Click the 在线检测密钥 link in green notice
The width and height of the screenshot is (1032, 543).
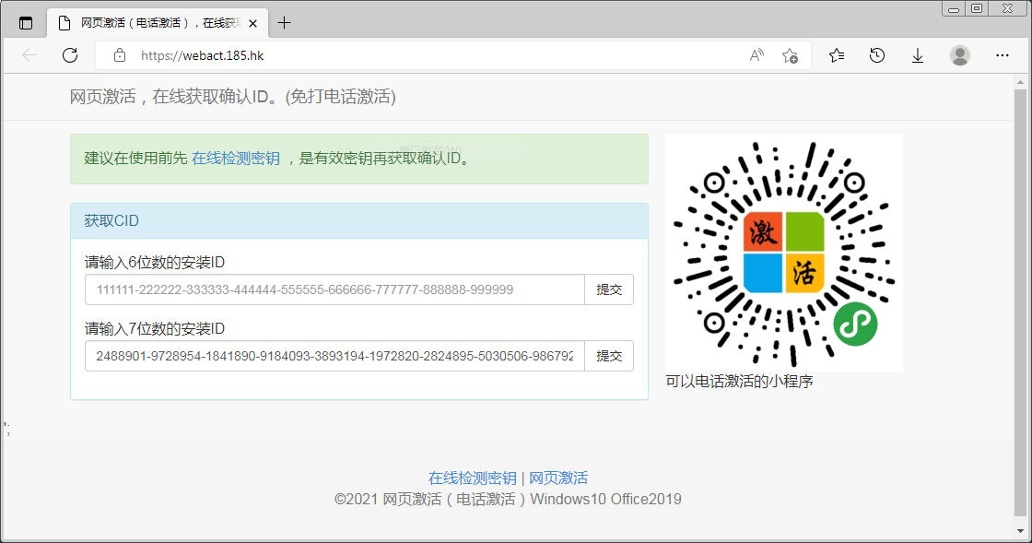(x=236, y=158)
